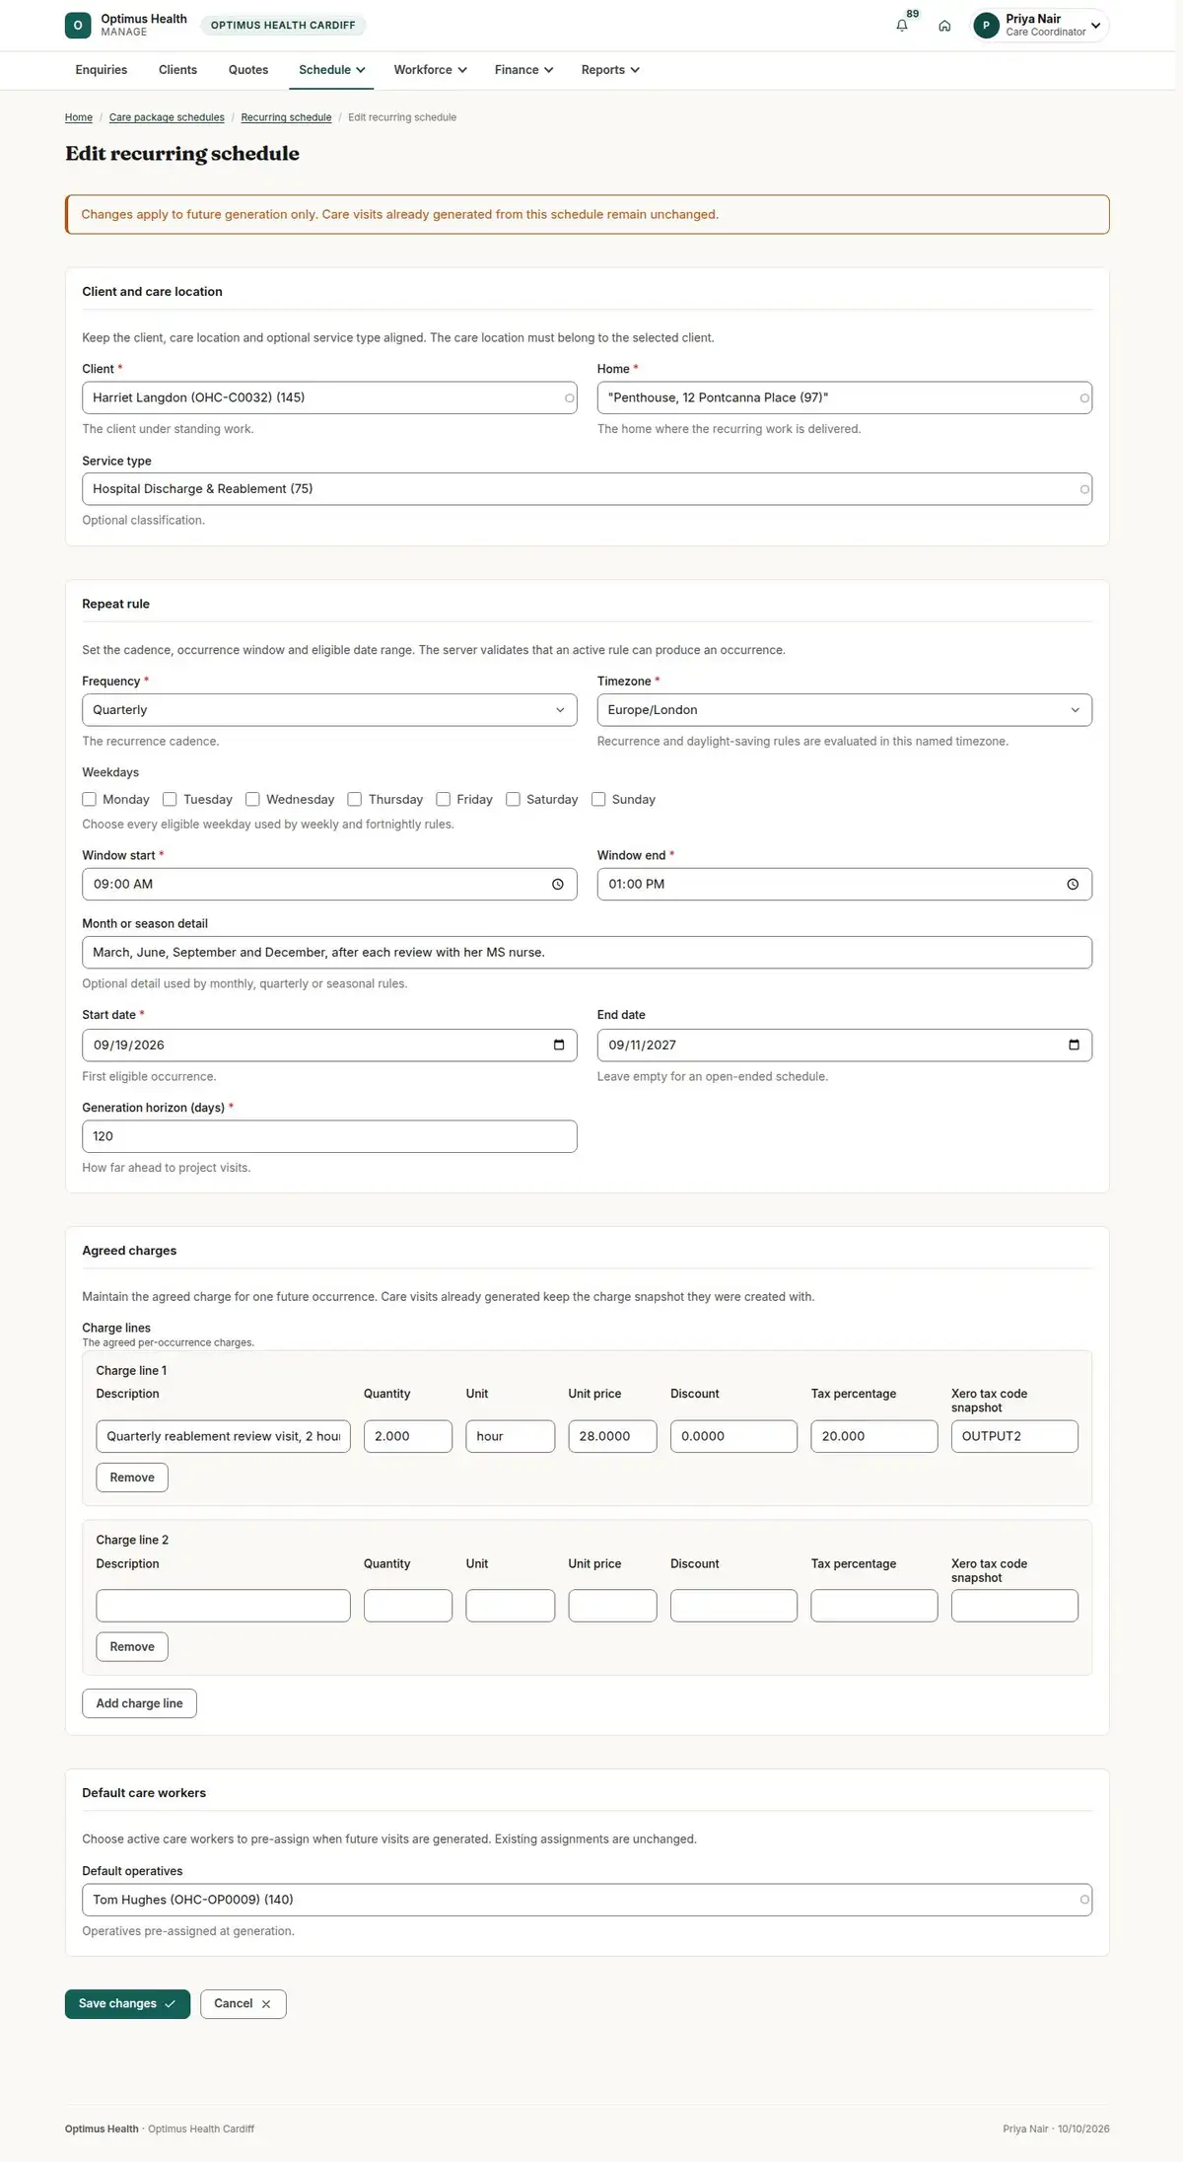Click the Window end time field

pyautogui.click(x=845, y=885)
